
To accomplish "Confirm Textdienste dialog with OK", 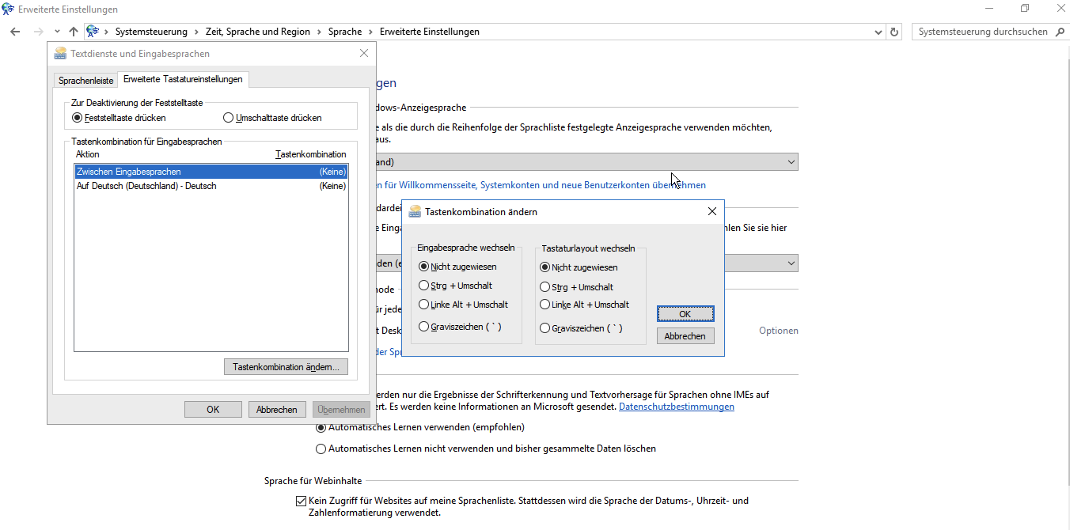I will (x=213, y=409).
